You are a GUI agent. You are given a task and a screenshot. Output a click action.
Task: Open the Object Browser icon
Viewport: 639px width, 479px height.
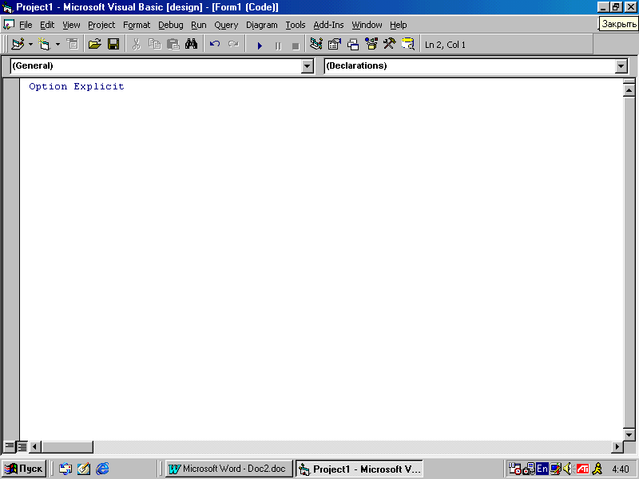[371, 44]
